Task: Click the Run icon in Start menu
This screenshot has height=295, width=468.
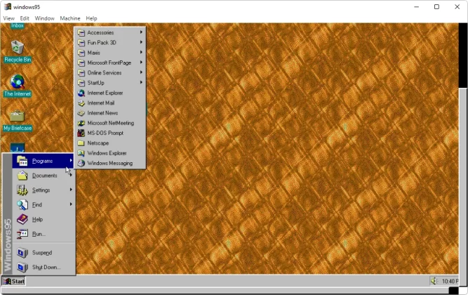Action: pyautogui.click(x=22, y=234)
